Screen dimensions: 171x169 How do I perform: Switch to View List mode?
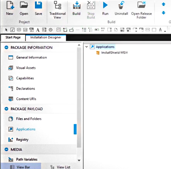(x=60, y=167)
